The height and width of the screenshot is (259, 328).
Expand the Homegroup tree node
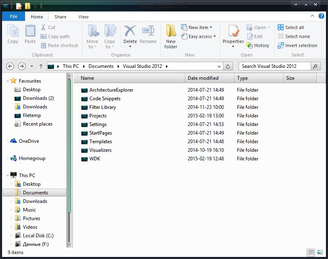[7, 158]
